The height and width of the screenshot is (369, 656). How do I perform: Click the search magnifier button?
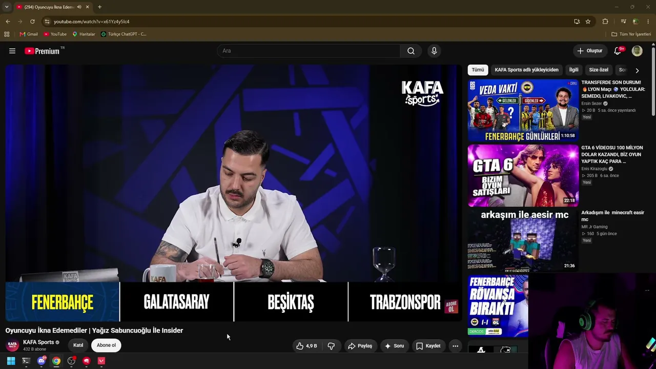[411, 51]
